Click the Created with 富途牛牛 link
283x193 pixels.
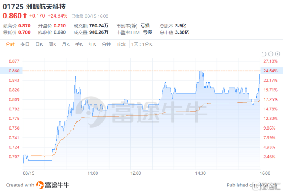pos(38,185)
